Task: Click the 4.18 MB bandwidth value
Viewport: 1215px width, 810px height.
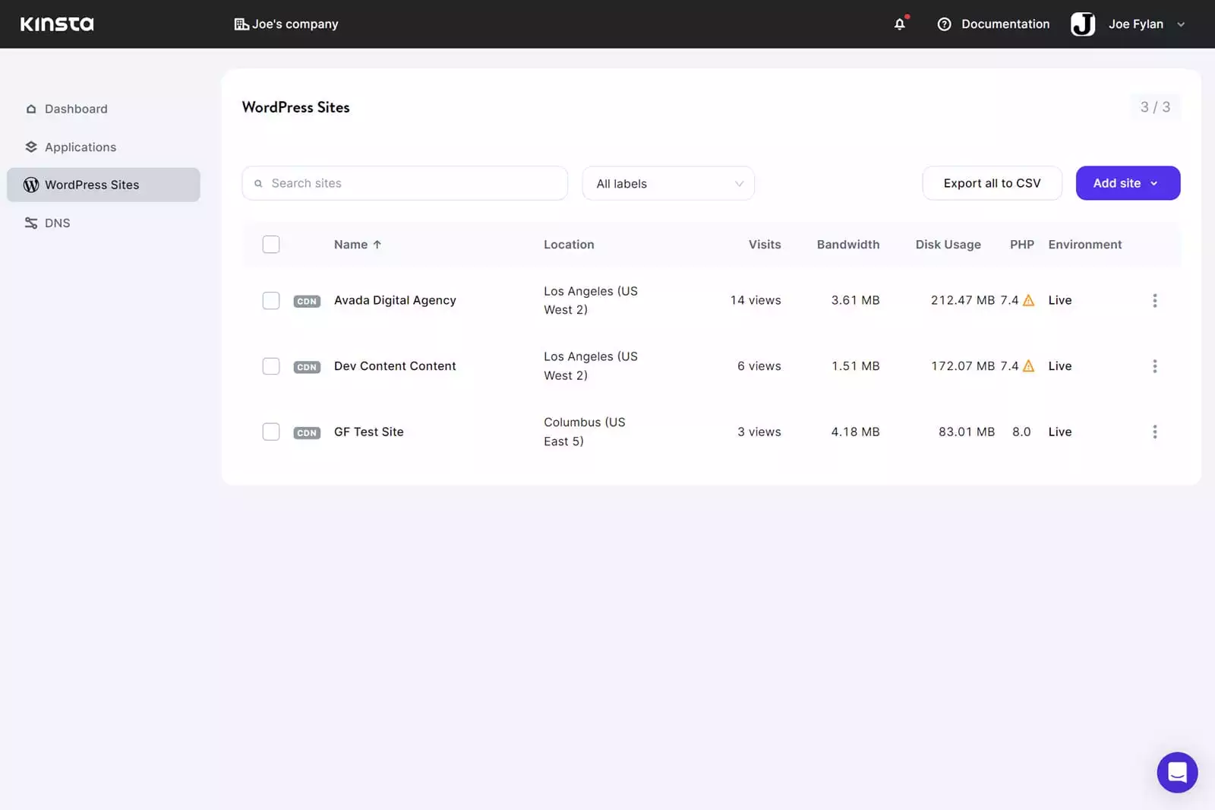Action: click(855, 432)
